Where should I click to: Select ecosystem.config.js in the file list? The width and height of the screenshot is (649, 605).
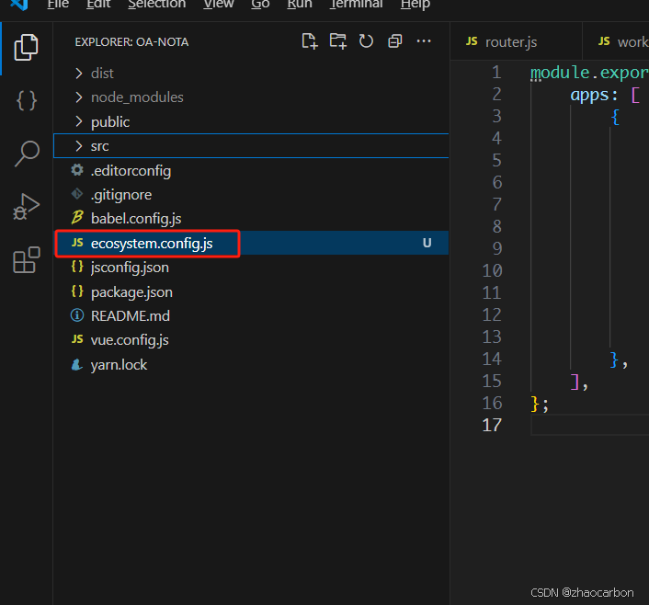152,244
